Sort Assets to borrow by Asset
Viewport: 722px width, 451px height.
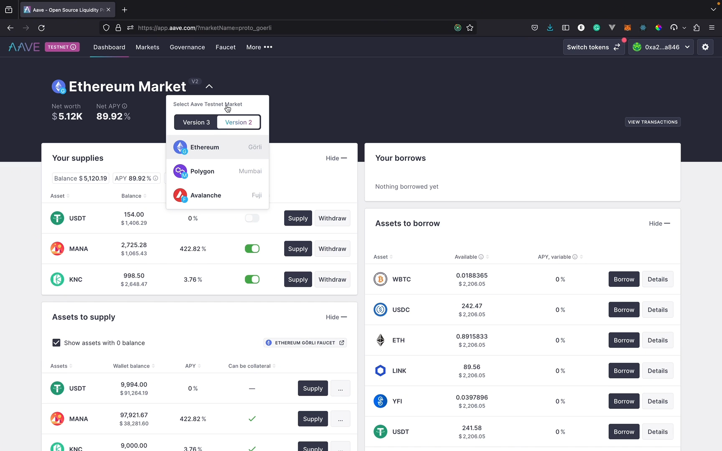(x=383, y=257)
